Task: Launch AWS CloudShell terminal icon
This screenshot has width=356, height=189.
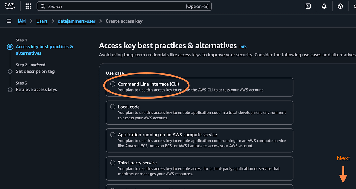Action: coord(308,6)
